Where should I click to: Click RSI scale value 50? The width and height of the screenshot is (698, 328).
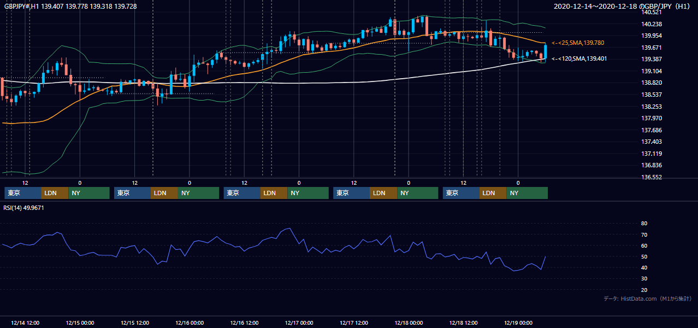[x=644, y=256]
